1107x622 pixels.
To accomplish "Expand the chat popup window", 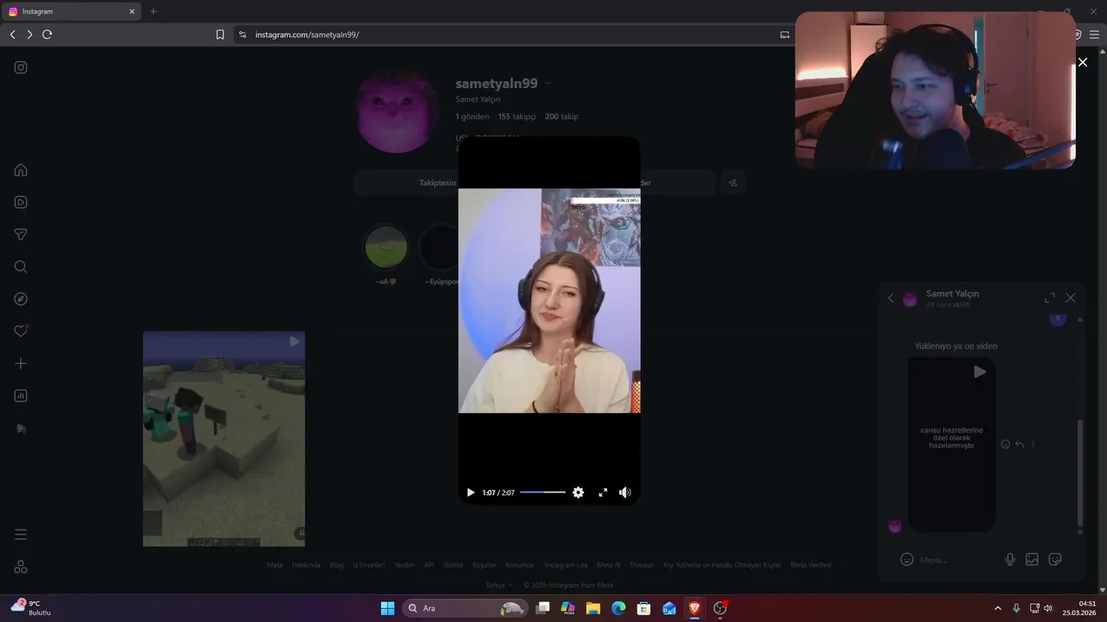I will tap(1050, 298).
